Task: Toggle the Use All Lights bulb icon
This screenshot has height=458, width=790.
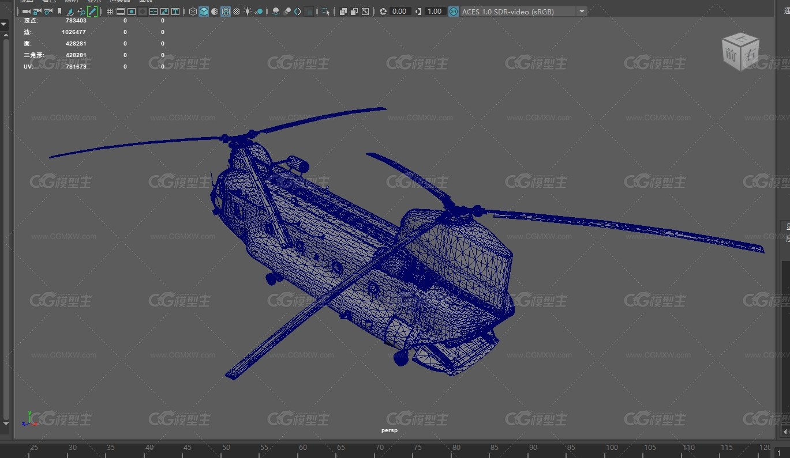Action: tap(248, 12)
